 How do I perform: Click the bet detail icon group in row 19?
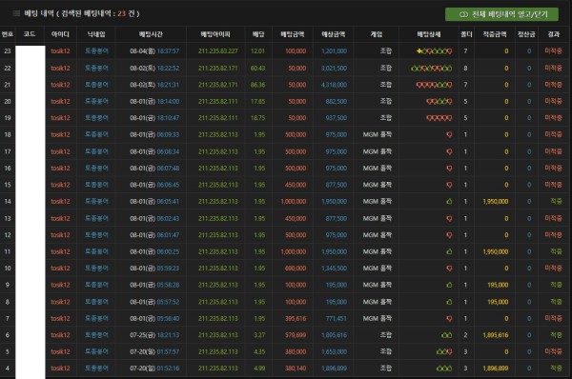439,118
